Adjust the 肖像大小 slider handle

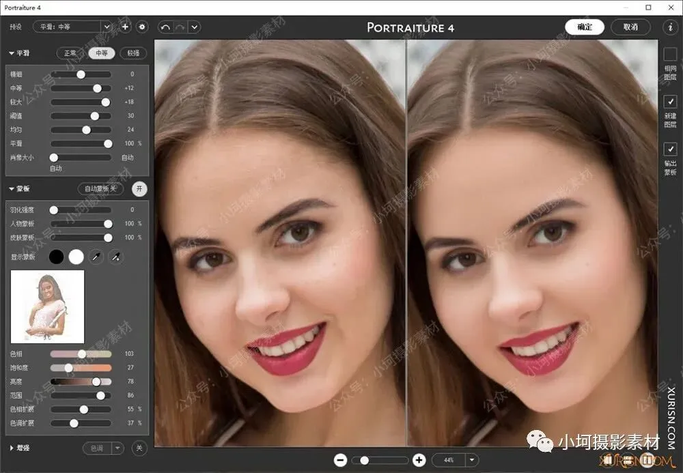(x=53, y=158)
